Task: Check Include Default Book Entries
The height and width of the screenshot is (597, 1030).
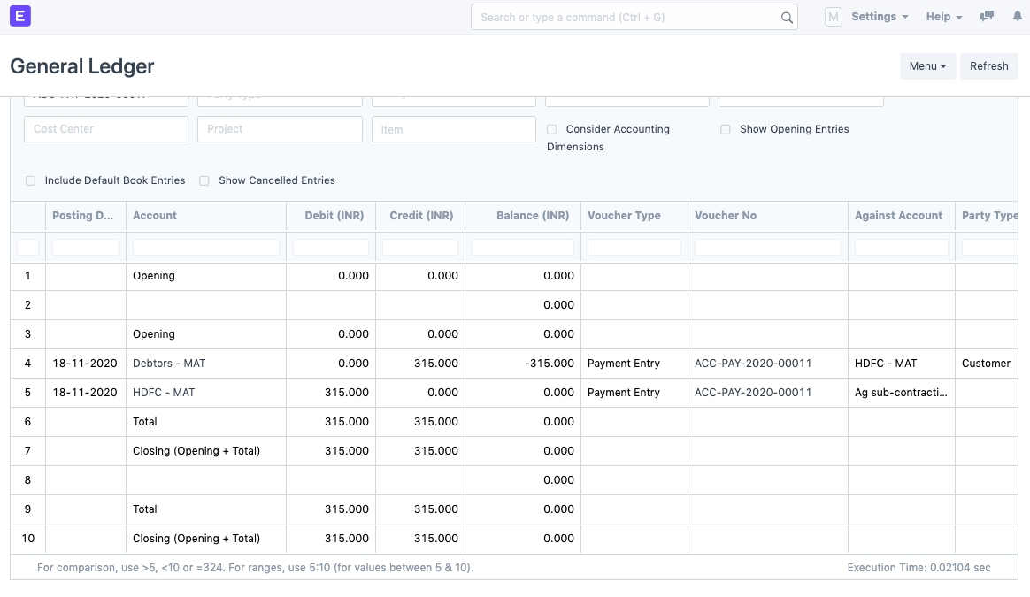Action: pos(31,180)
